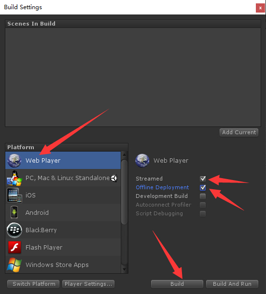Enable the Development Build checkbox
The height and width of the screenshot is (294, 266).
click(x=203, y=196)
